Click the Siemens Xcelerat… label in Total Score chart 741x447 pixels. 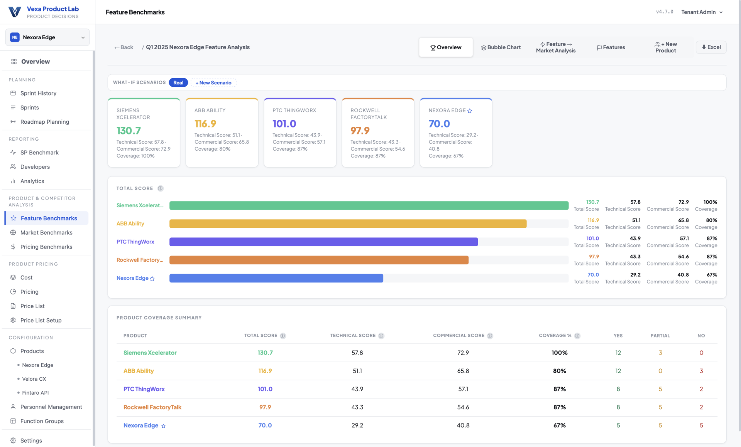pyautogui.click(x=140, y=205)
